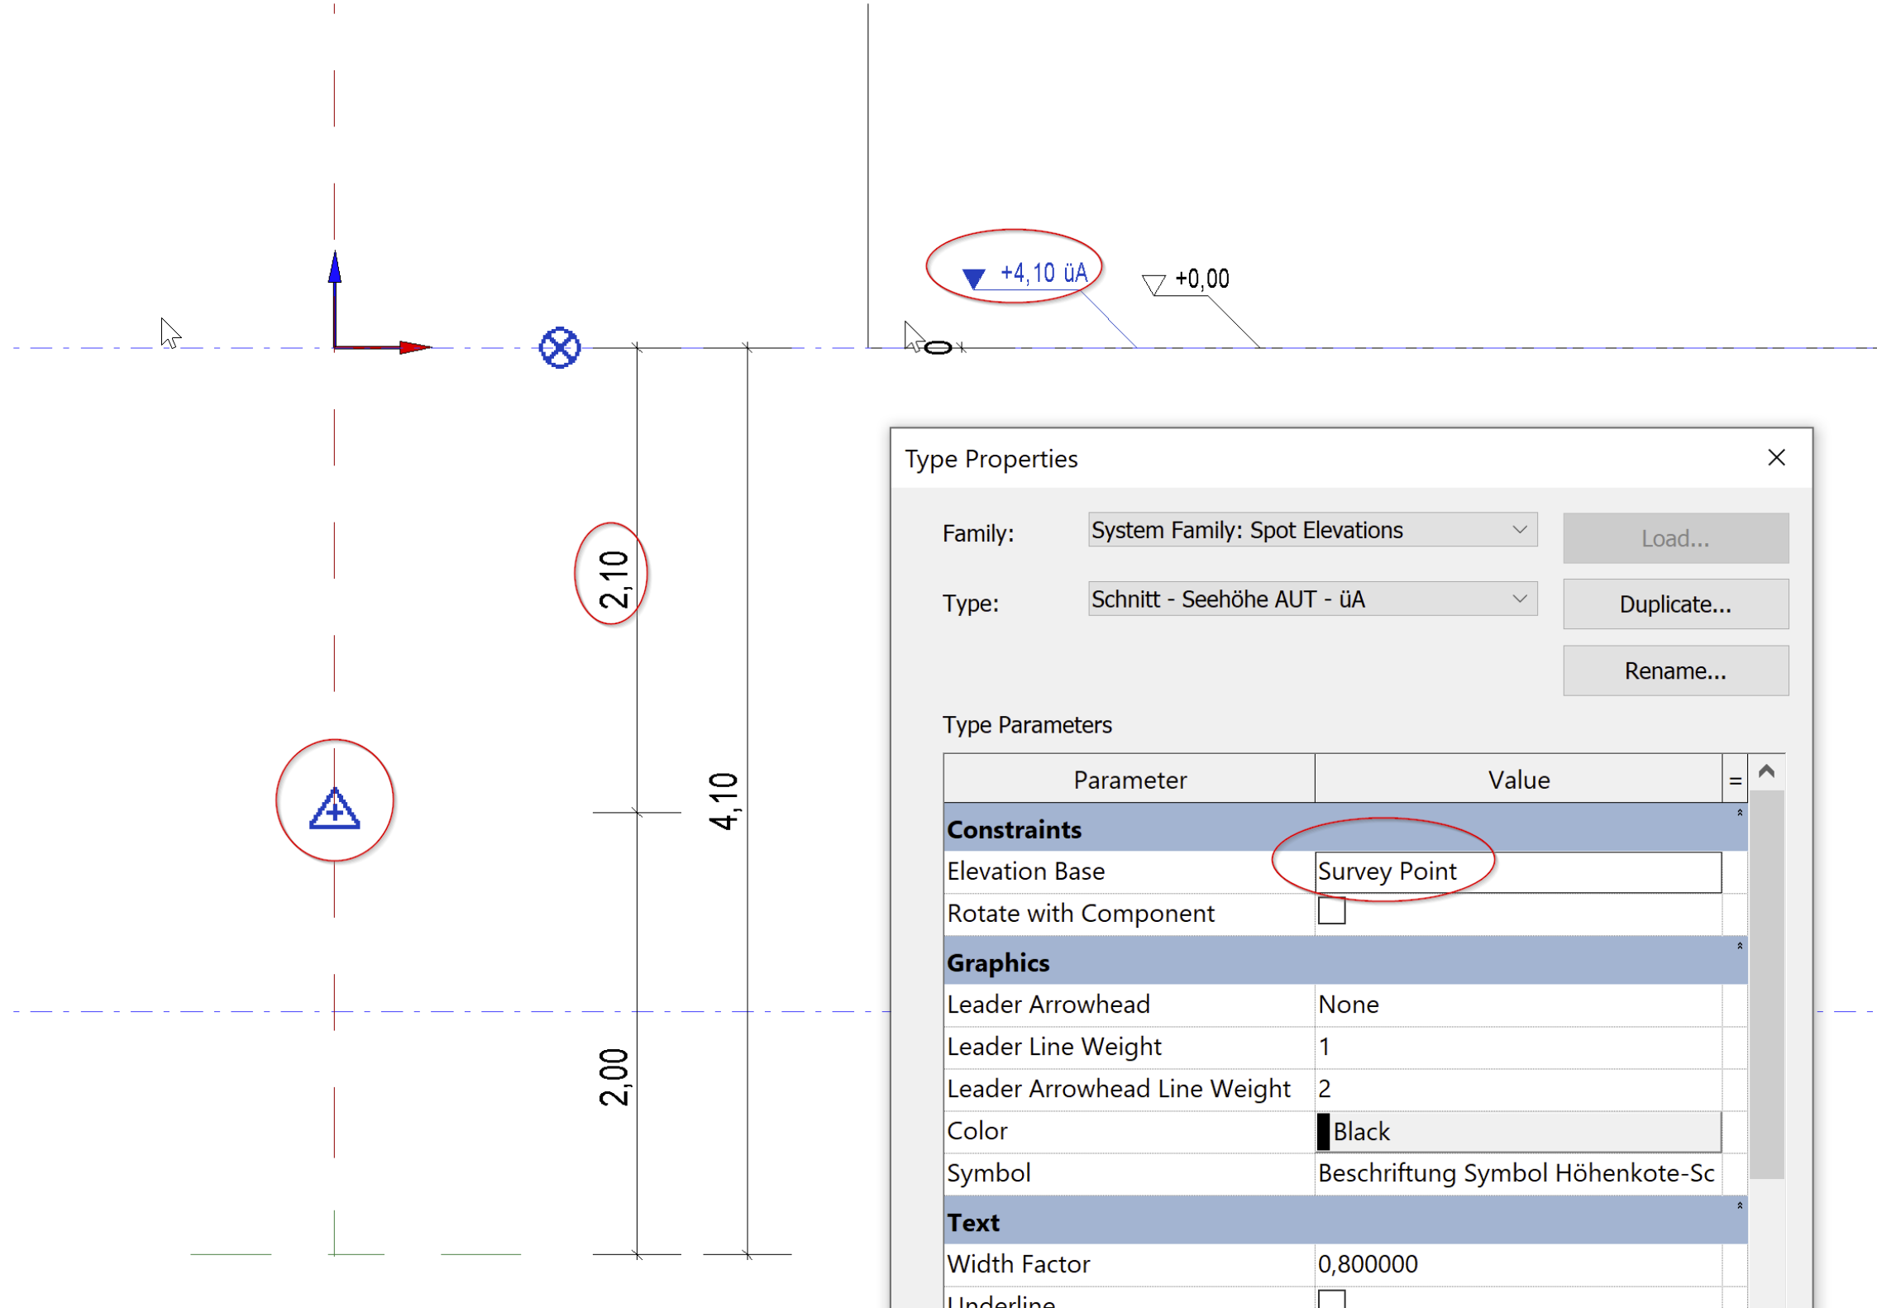Click the Duplicate button
Image resolution: width=1877 pixels, height=1308 pixels.
[1675, 604]
